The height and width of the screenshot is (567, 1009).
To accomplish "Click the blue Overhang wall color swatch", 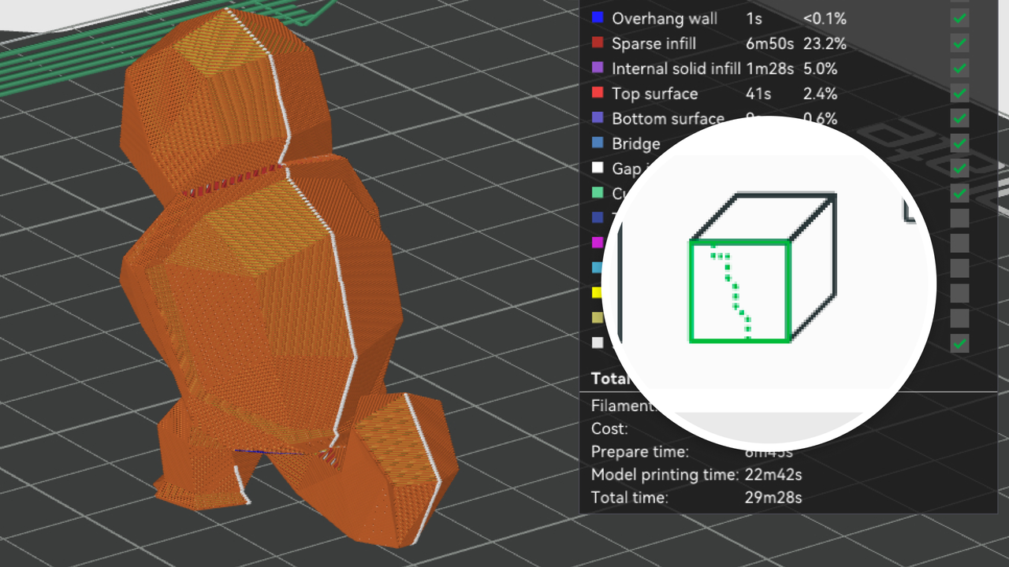I will click(598, 18).
